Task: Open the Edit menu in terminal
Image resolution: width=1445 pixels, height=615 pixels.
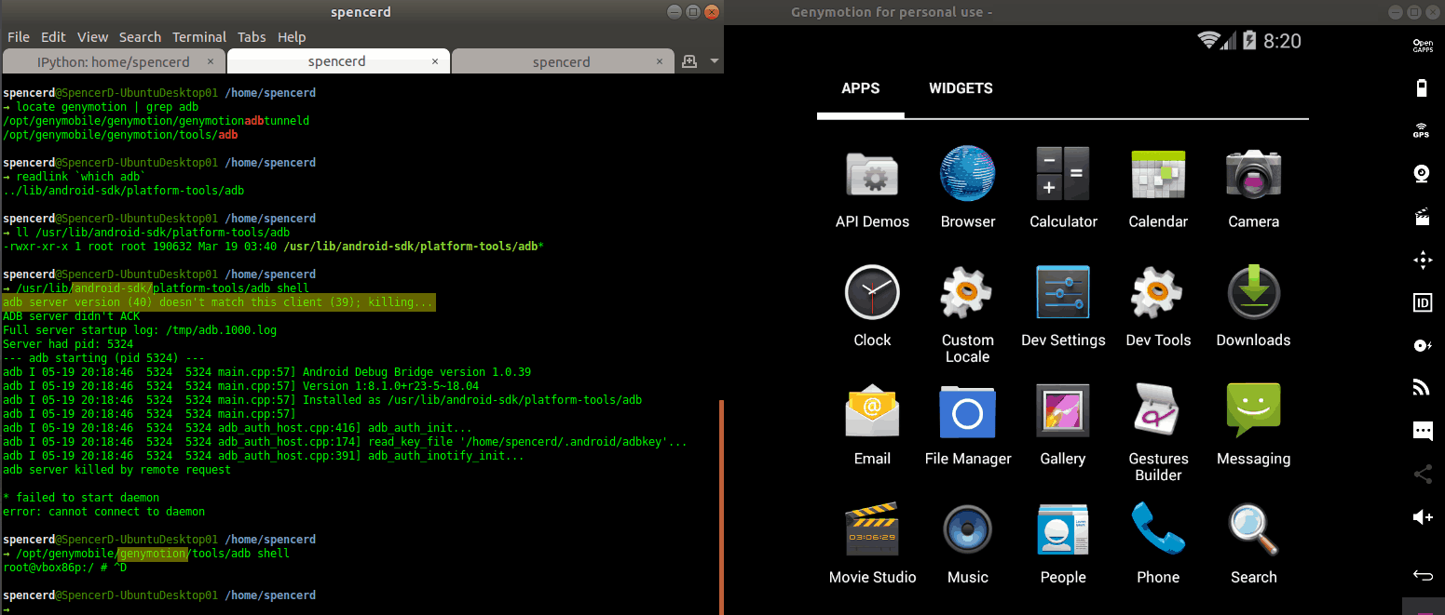Action: [53, 37]
